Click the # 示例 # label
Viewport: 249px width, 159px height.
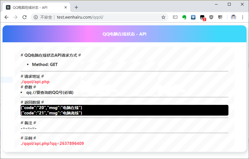click(x=28, y=138)
